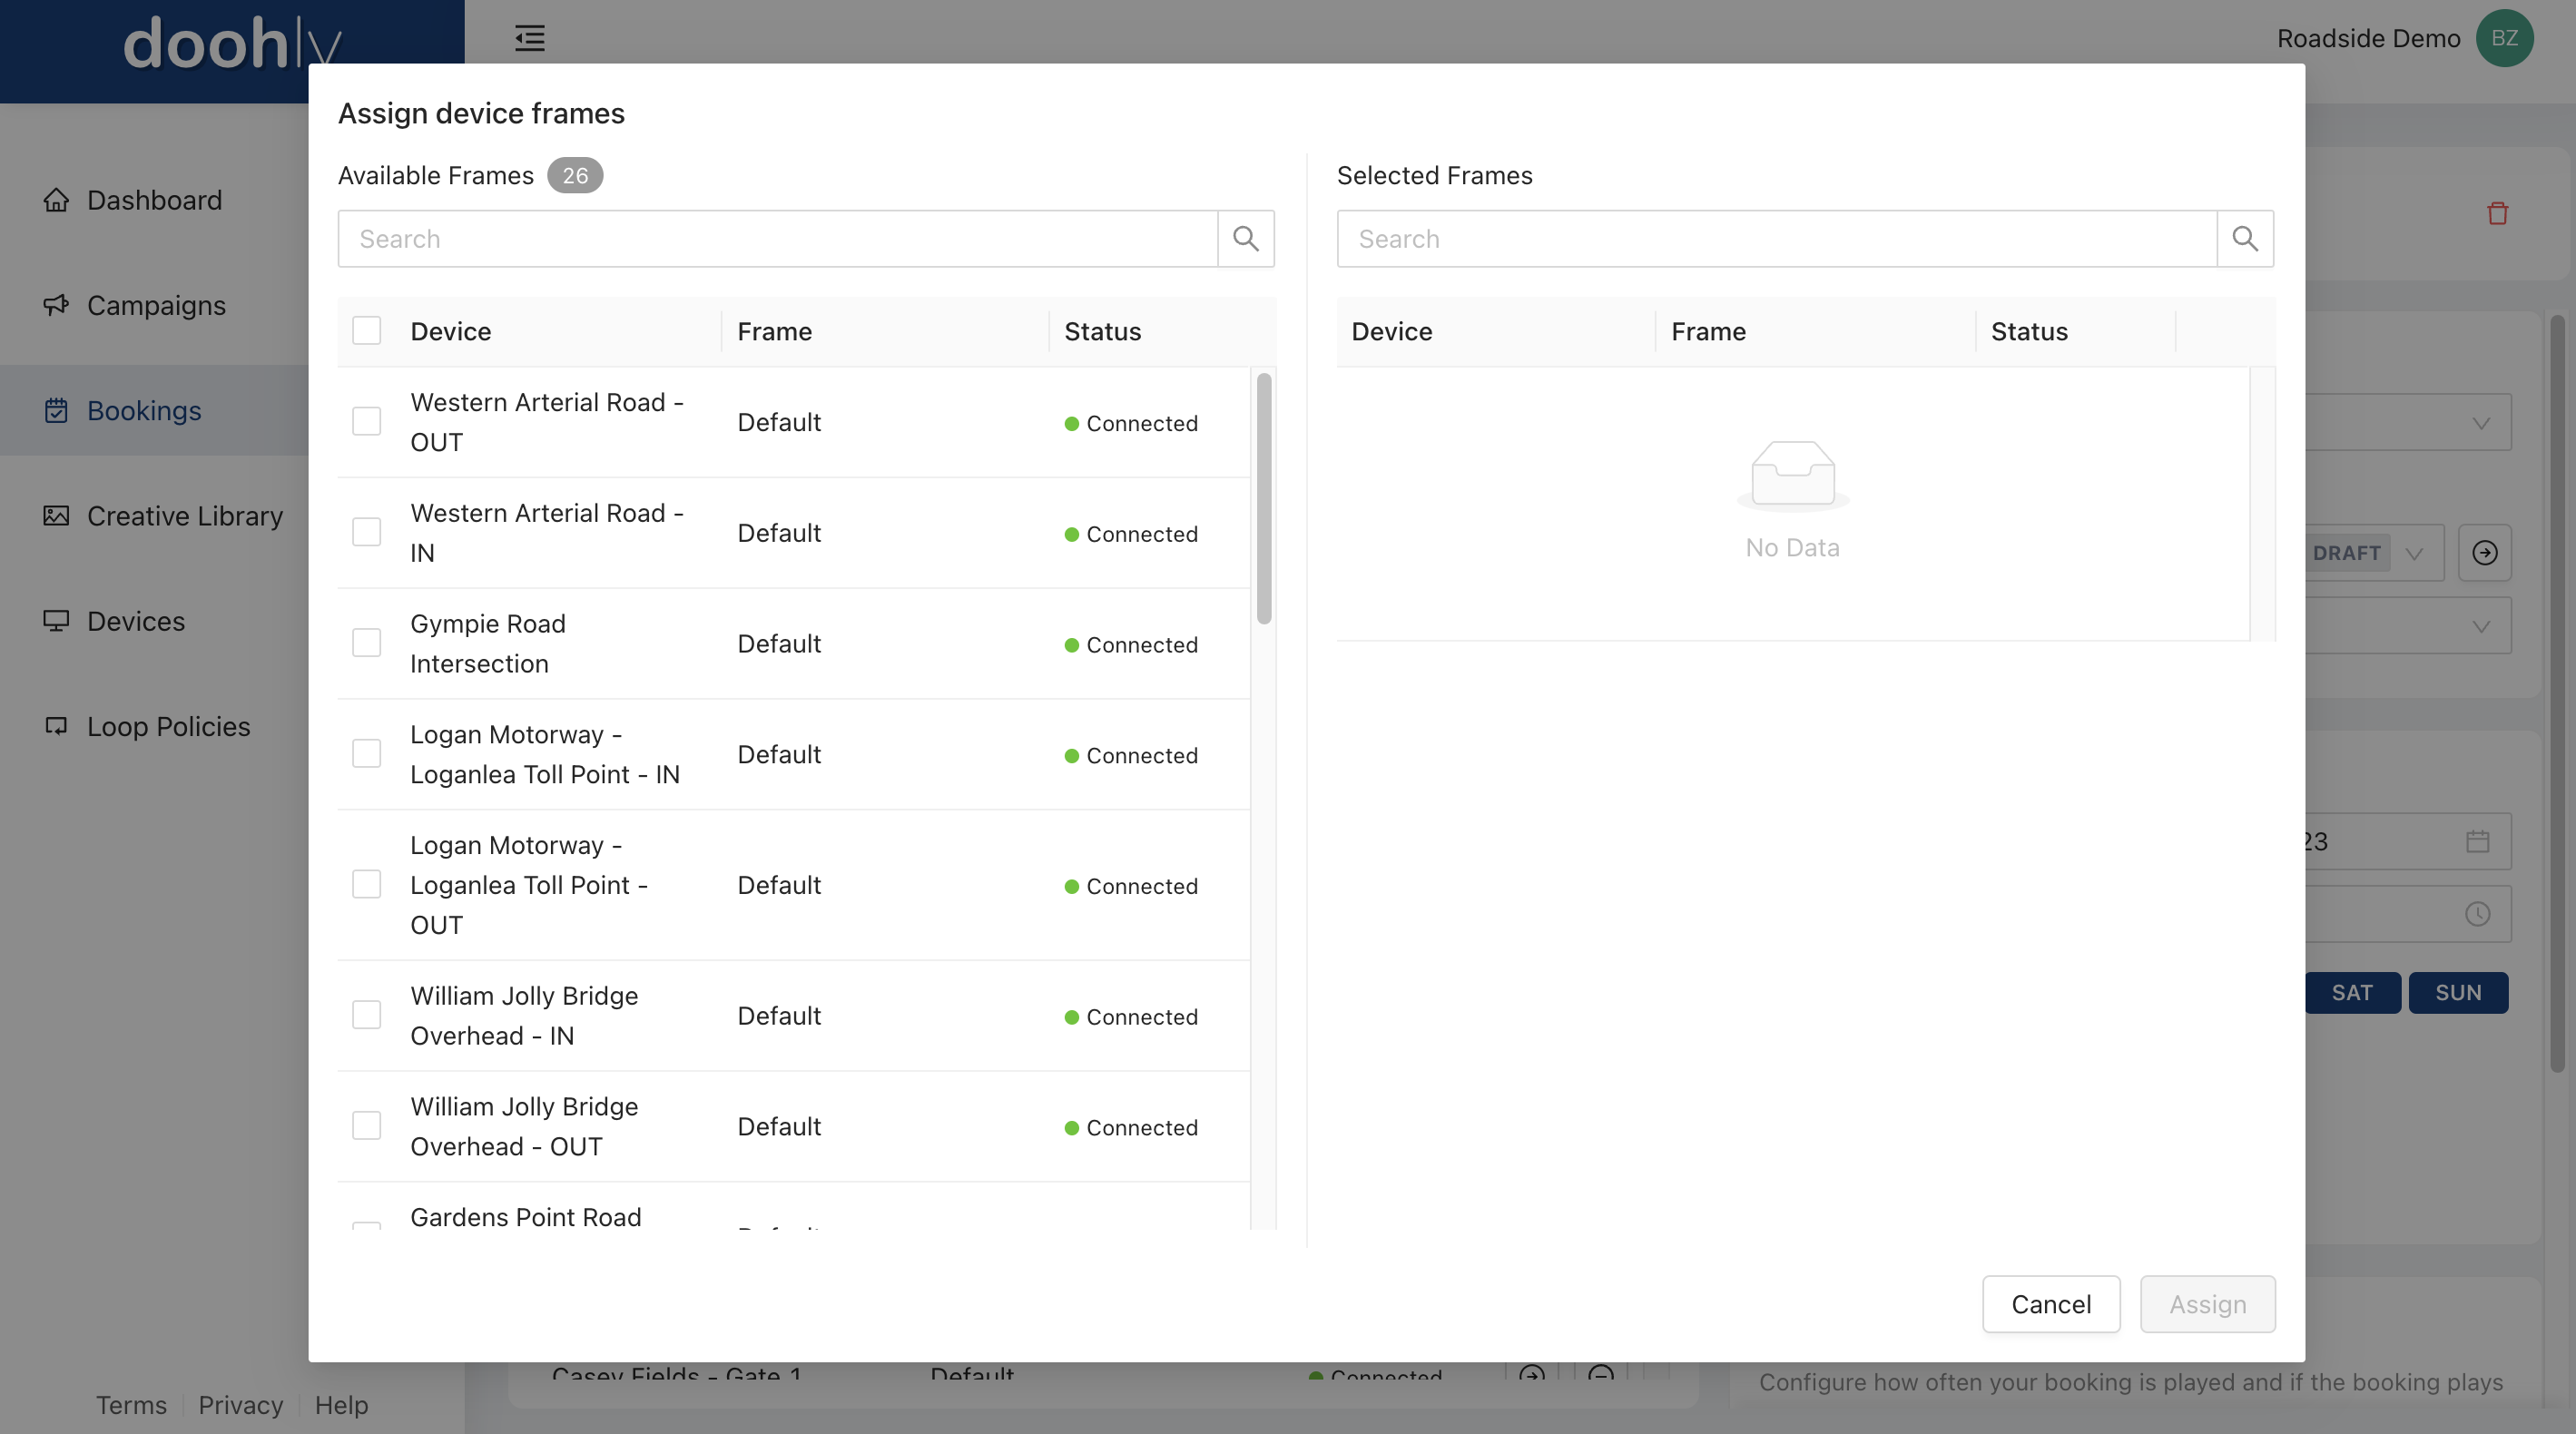This screenshot has width=2576, height=1434.
Task: Expand the top dropdown chevron behind the modal
Action: 2480,423
